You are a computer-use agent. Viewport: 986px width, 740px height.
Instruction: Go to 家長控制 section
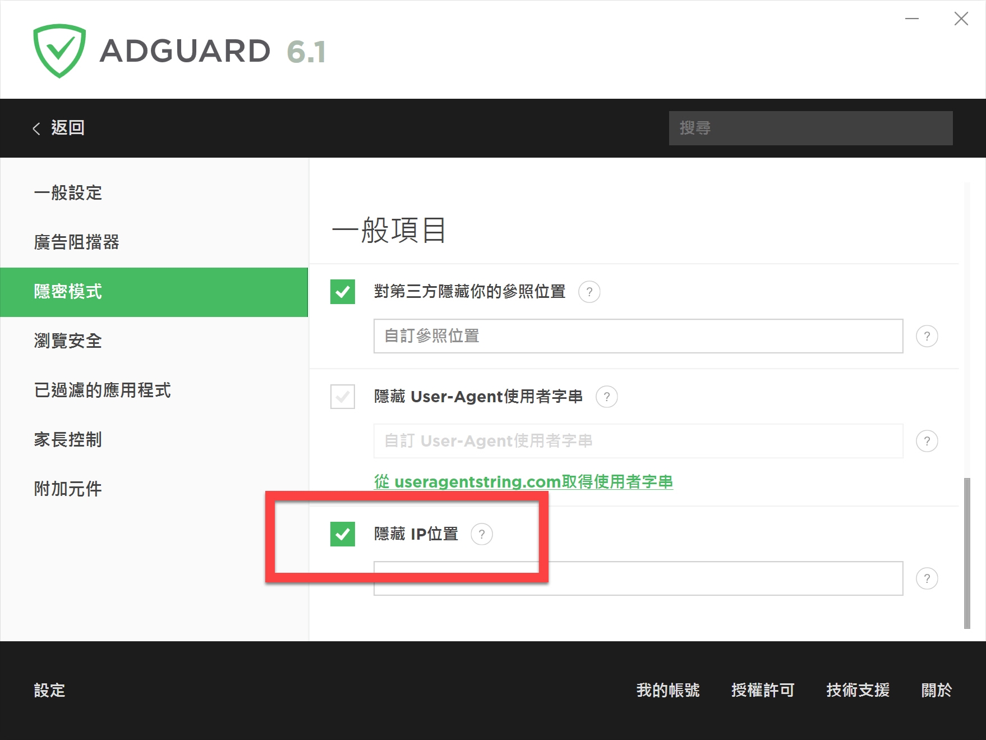click(154, 440)
